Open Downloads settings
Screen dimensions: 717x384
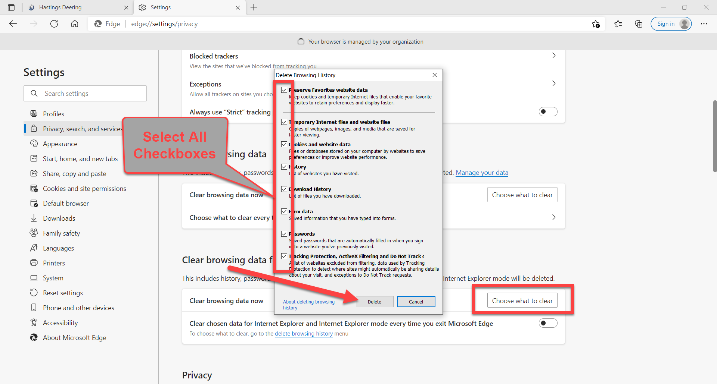click(x=59, y=218)
